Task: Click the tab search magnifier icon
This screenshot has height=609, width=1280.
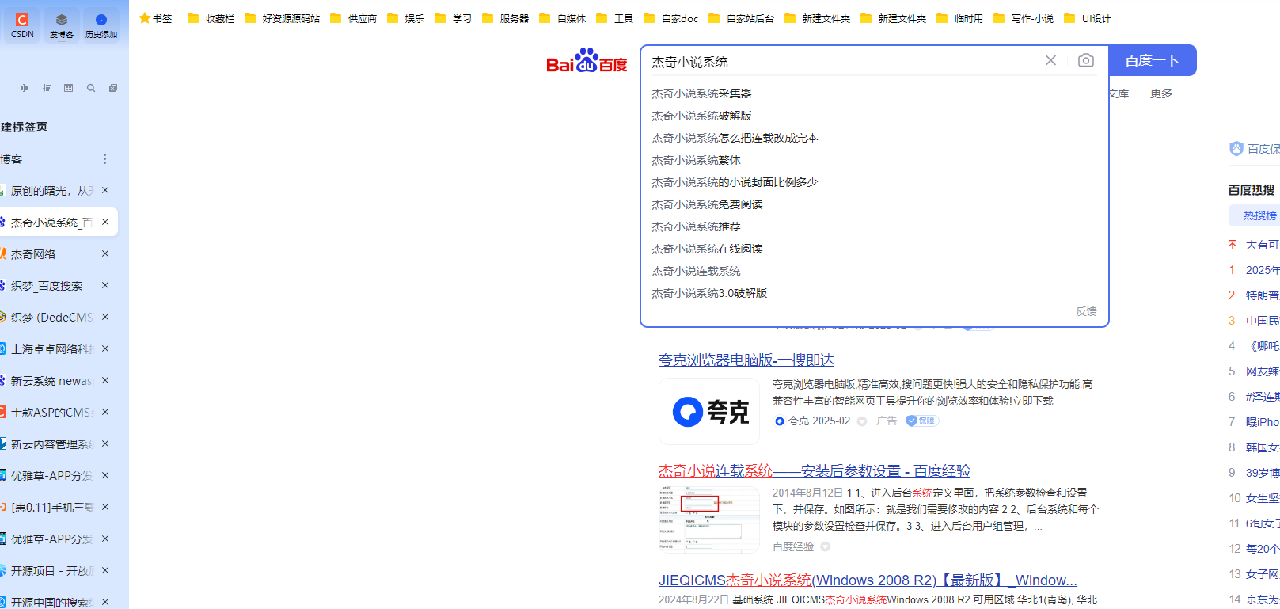Action: pyautogui.click(x=91, y=88)
